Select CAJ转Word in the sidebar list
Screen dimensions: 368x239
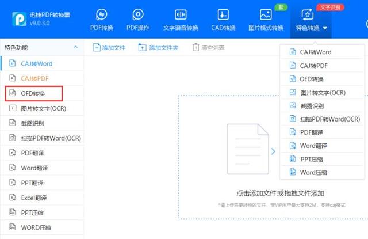point(42,63)
